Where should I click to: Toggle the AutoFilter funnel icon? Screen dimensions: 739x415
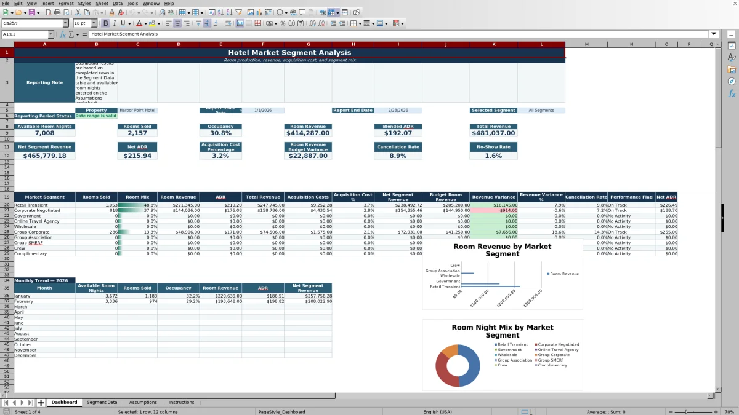pos(238,12)
